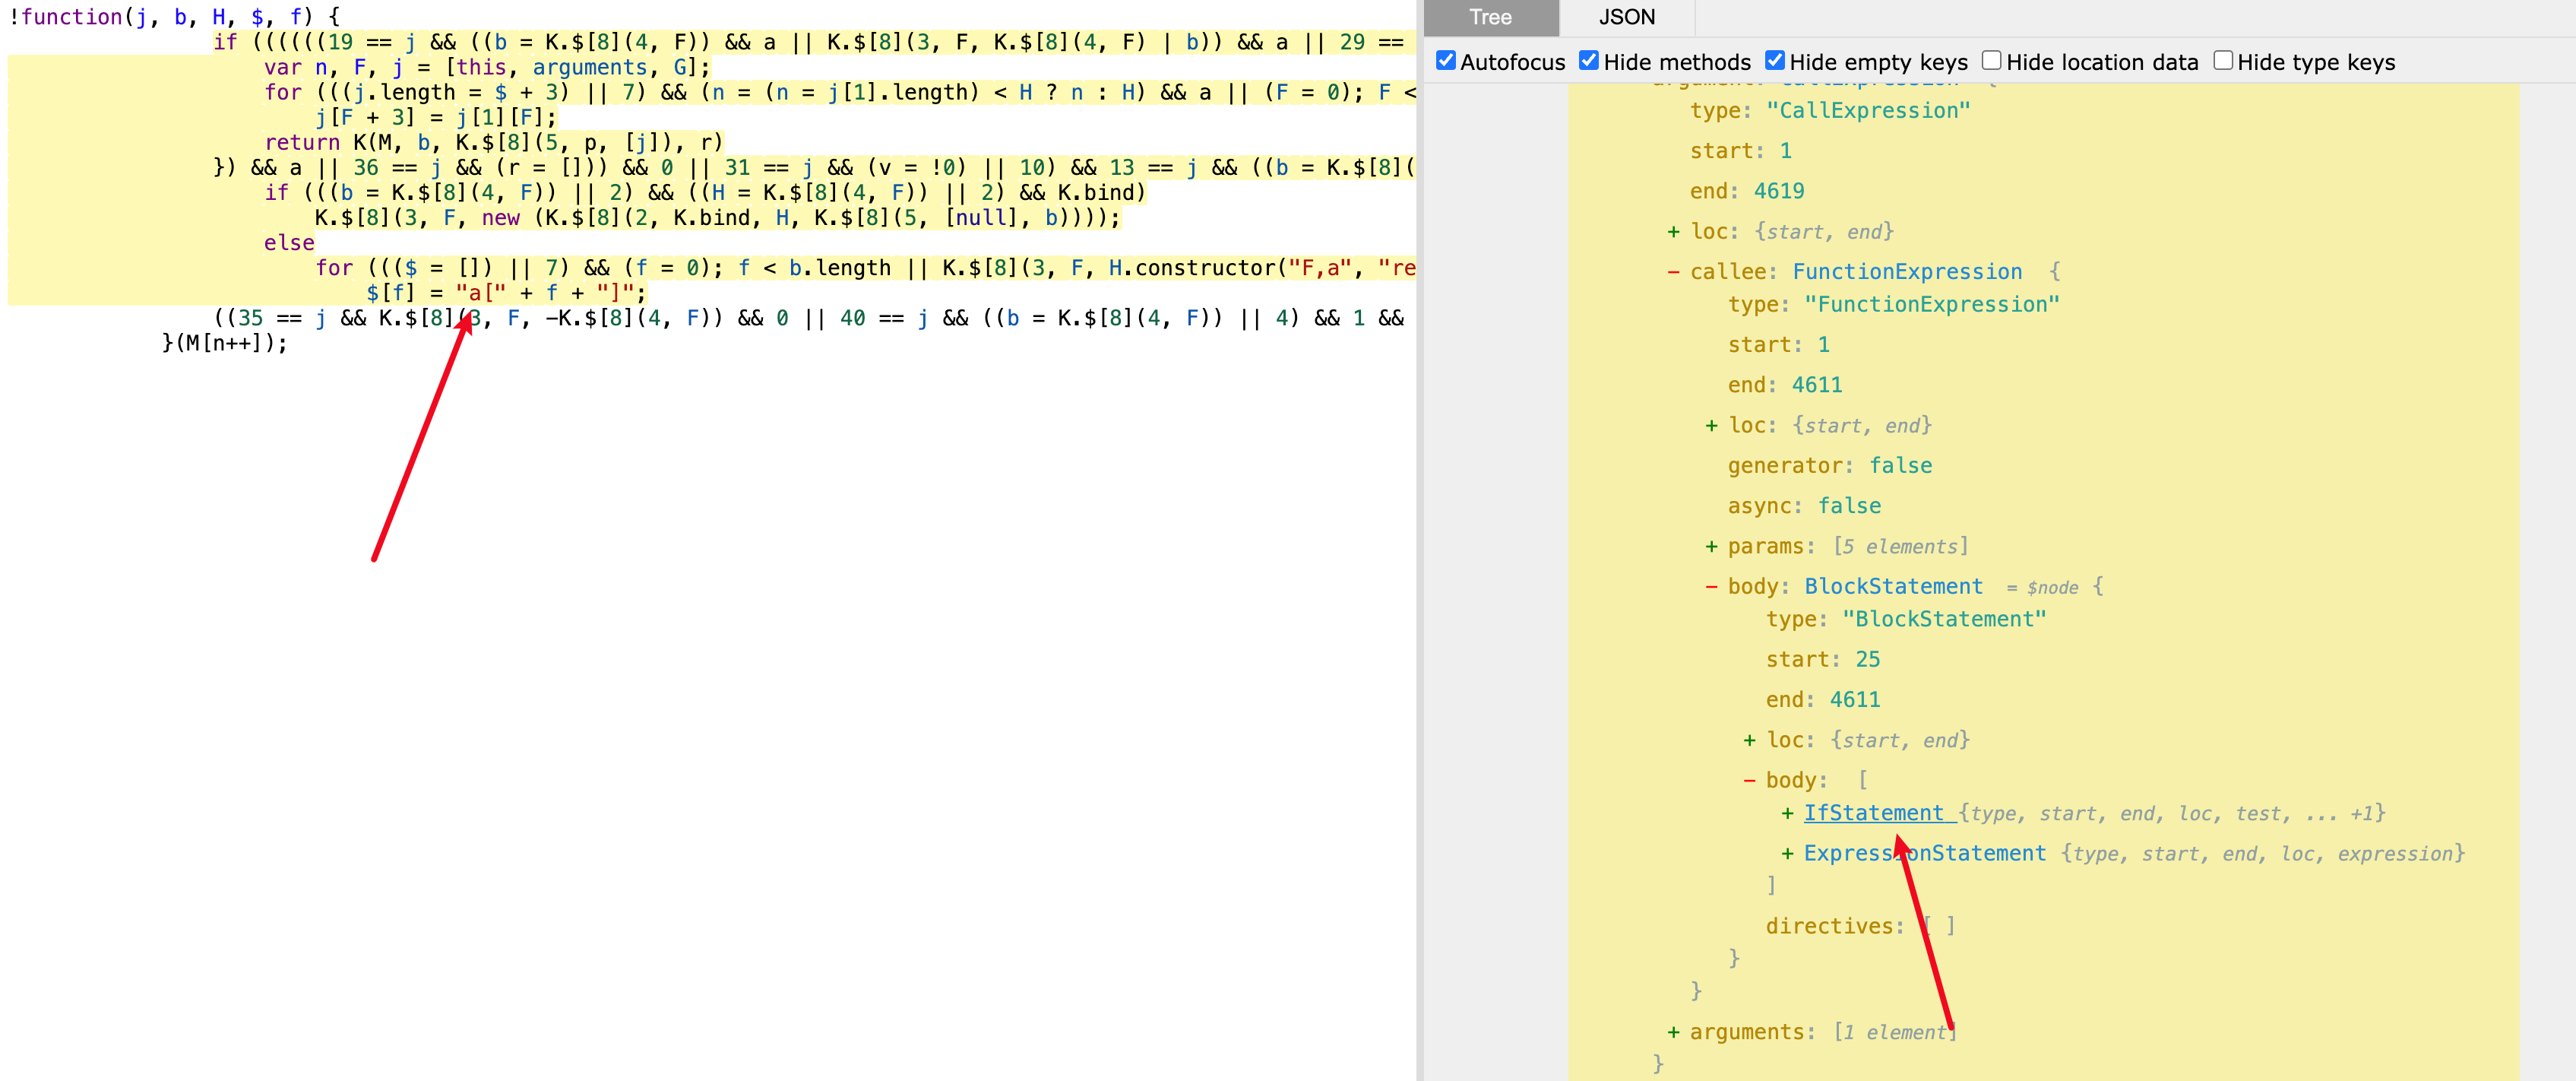Collapse the inner body array
The image size is (2576, 1081).
coord(1749,781)
